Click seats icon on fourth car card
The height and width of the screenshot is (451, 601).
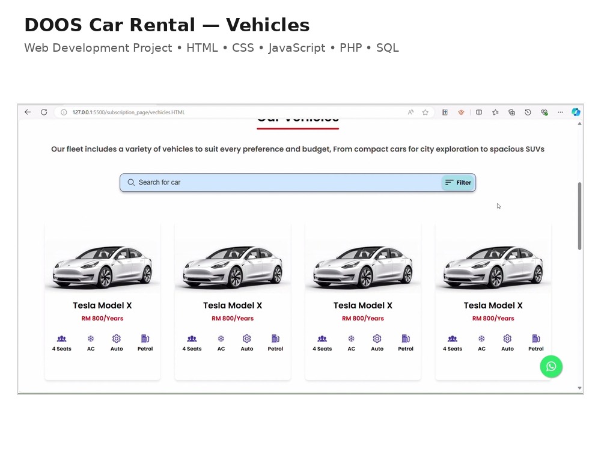[453, 339]
